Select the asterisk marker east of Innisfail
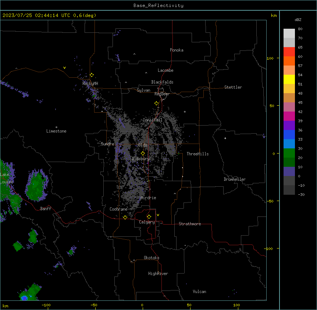 185,112
